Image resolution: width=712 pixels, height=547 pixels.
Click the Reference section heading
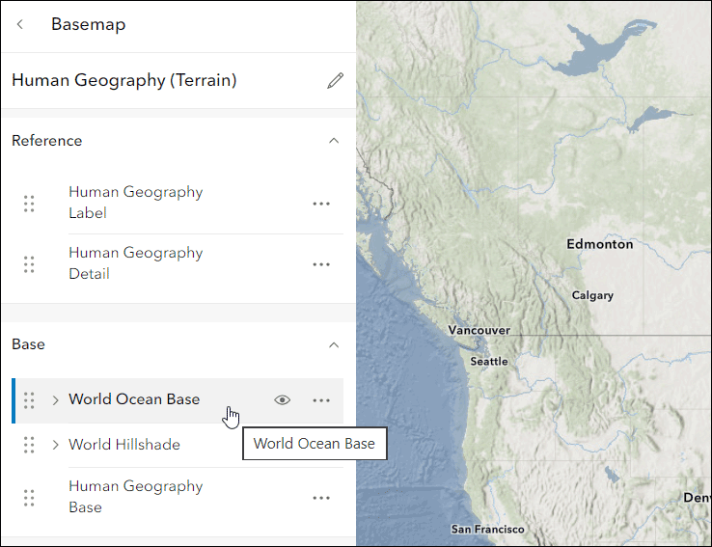coord(46,141)
